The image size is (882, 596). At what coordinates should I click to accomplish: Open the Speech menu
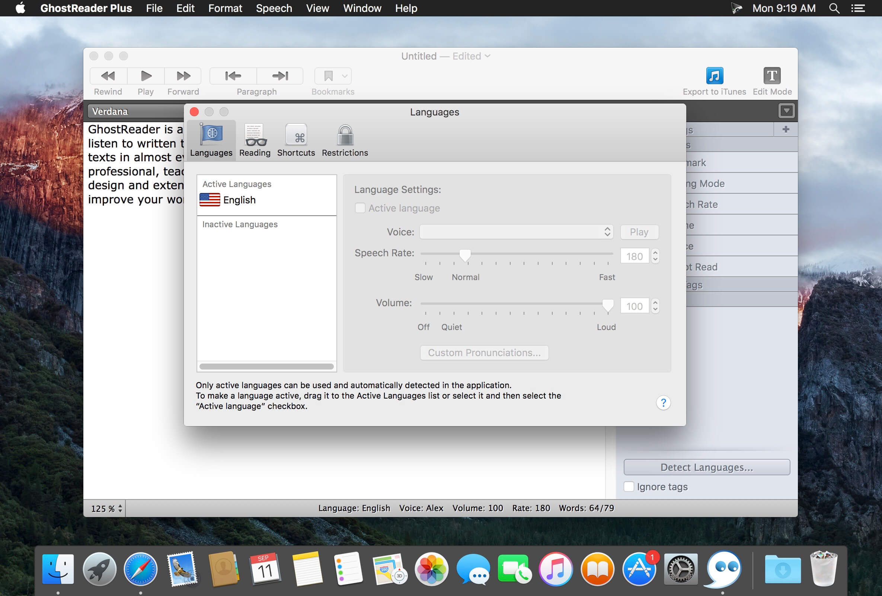pos(274,8)
